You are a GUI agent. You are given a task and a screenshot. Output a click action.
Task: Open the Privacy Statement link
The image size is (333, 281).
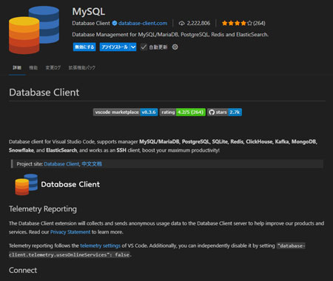[70, 232]
